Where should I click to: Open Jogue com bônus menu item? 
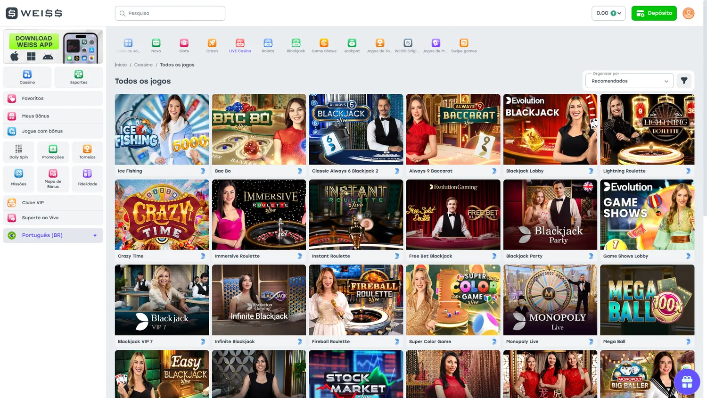tap(53, 131)
